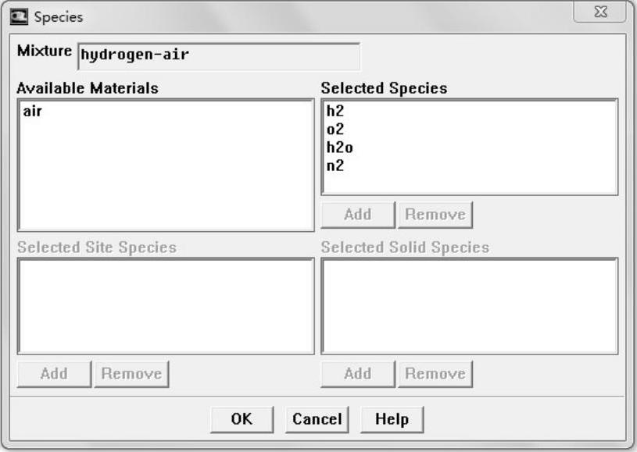Select h2 in Selected Species list
This screenshot has width=637, height=452.
335,112
